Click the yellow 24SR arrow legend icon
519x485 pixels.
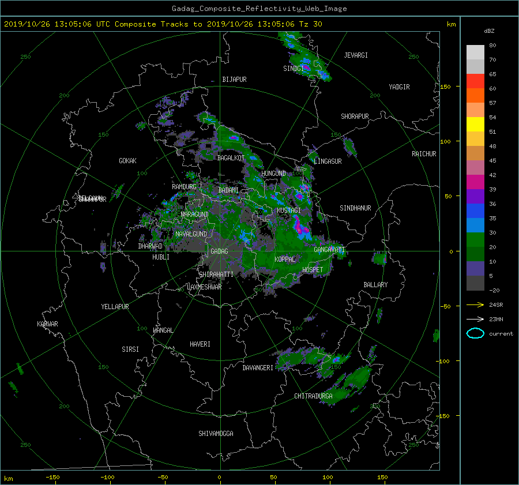(475, 304)
